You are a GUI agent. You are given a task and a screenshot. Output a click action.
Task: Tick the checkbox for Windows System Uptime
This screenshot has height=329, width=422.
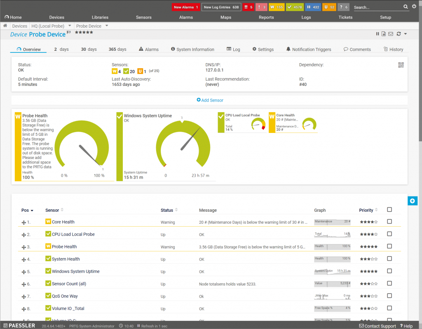(x=389, y=271)
